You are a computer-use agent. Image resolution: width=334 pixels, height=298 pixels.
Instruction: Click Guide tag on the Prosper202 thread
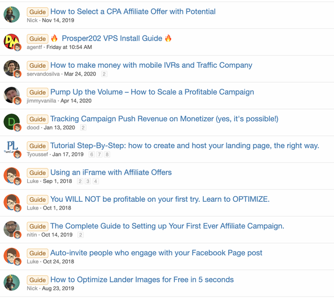pyautogui.click(x=37, y=39)
